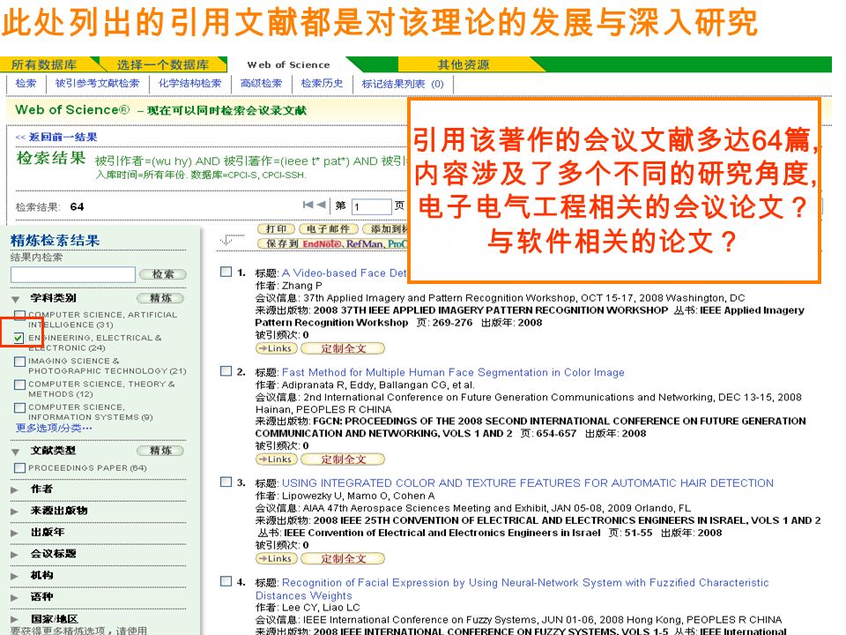The width and height of the screenshot is (846, 635).
Task: Open the 其他资源 tab
Action: pos(463,64)
